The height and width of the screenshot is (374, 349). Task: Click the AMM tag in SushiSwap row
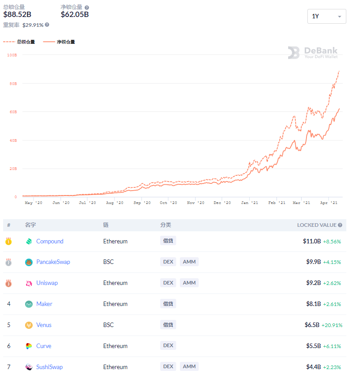189,366
